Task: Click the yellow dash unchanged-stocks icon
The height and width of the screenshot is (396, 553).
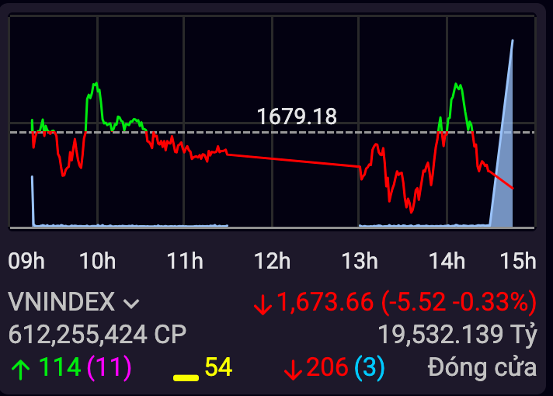Action: [186, 377]
